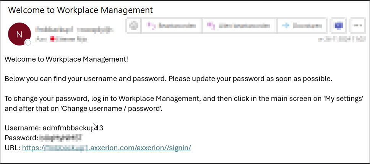
Task: Reply to this email
Action: [172, 26]
